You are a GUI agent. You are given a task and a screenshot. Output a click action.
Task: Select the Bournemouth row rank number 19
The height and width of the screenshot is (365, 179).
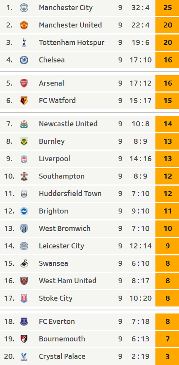coord(9,339)
